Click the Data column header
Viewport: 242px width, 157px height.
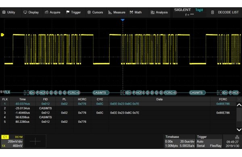159,99
